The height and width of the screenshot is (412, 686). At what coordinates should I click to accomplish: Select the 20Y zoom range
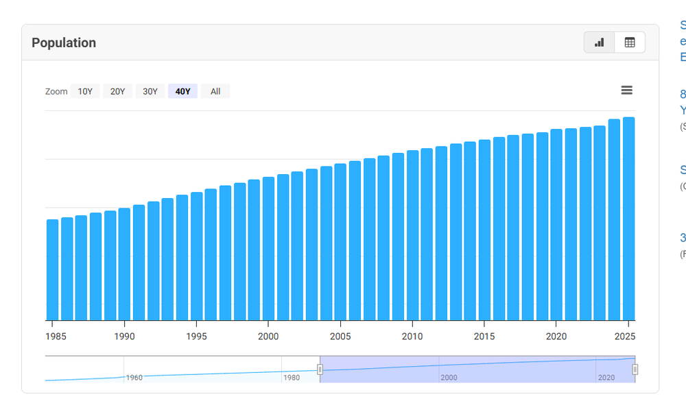tap(117, 91)
